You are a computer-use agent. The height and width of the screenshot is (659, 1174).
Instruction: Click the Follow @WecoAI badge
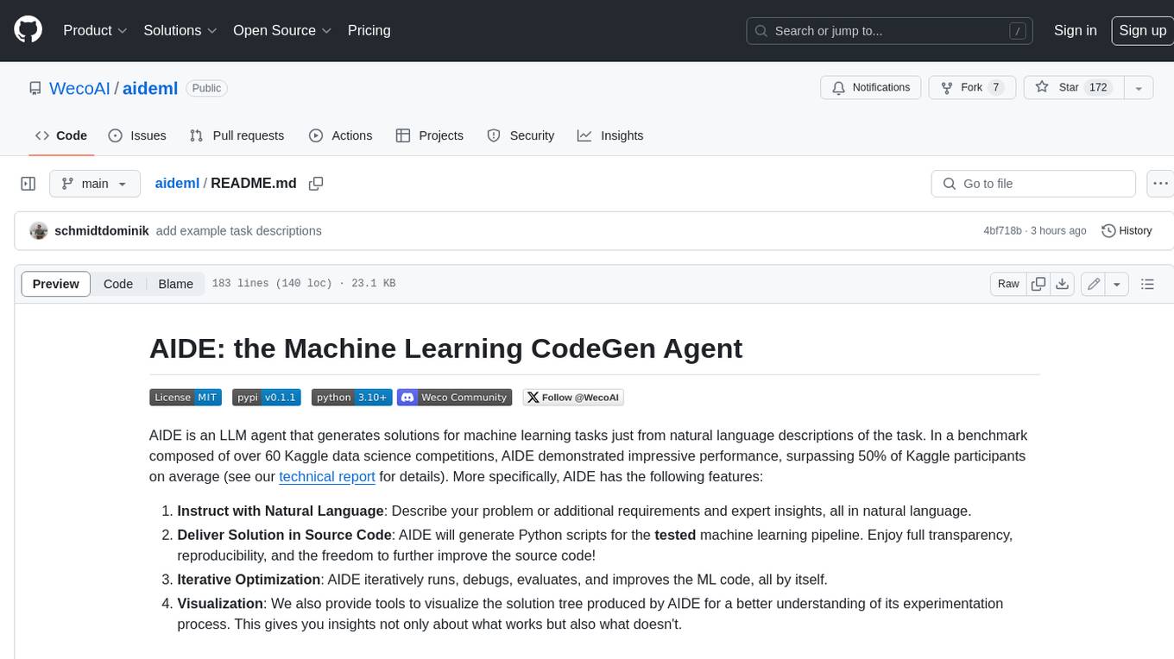tap(573, 398)
